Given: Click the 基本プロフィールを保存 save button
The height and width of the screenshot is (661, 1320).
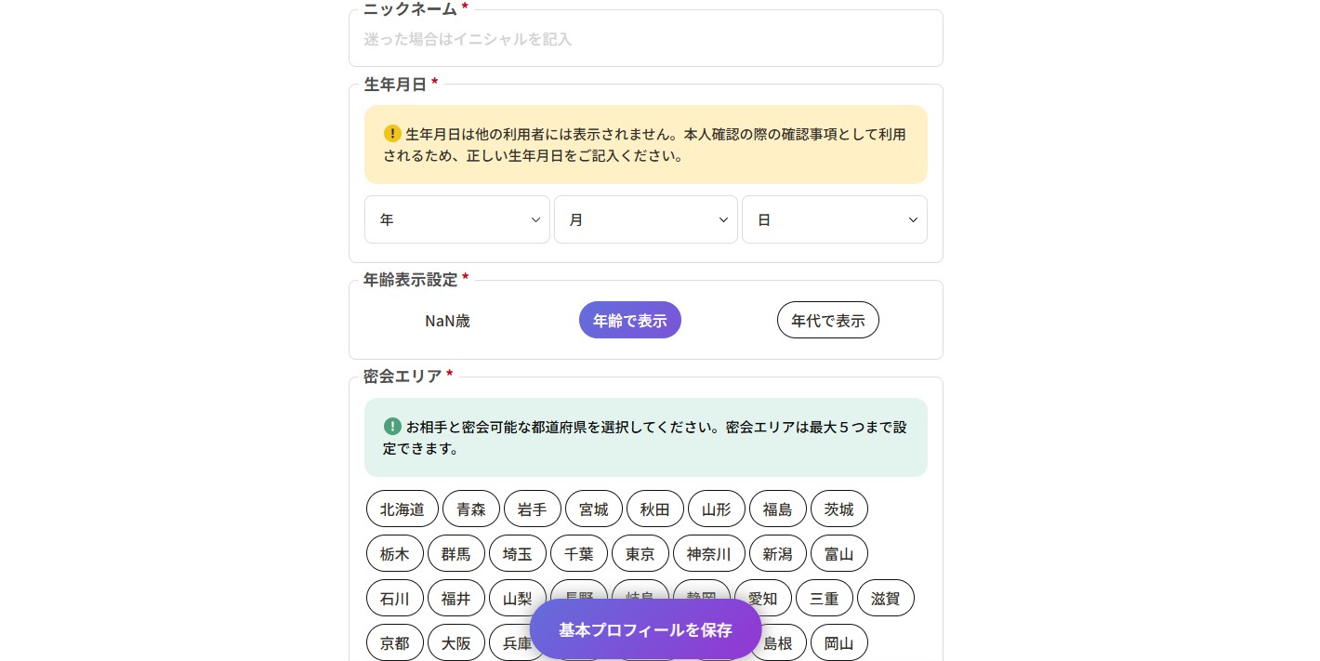Looking at the screenshot, I should [x=645, y=629].
